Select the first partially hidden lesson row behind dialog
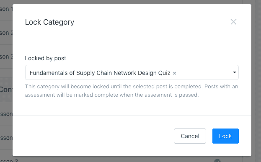The height and width of the screenshot is (162, 261). pyautogui.click(x=6, y=9)
